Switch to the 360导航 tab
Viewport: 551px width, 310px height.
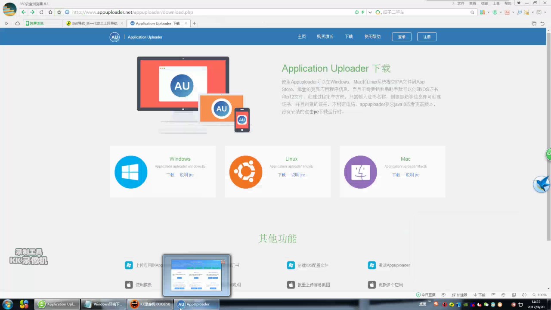(94, 23)
